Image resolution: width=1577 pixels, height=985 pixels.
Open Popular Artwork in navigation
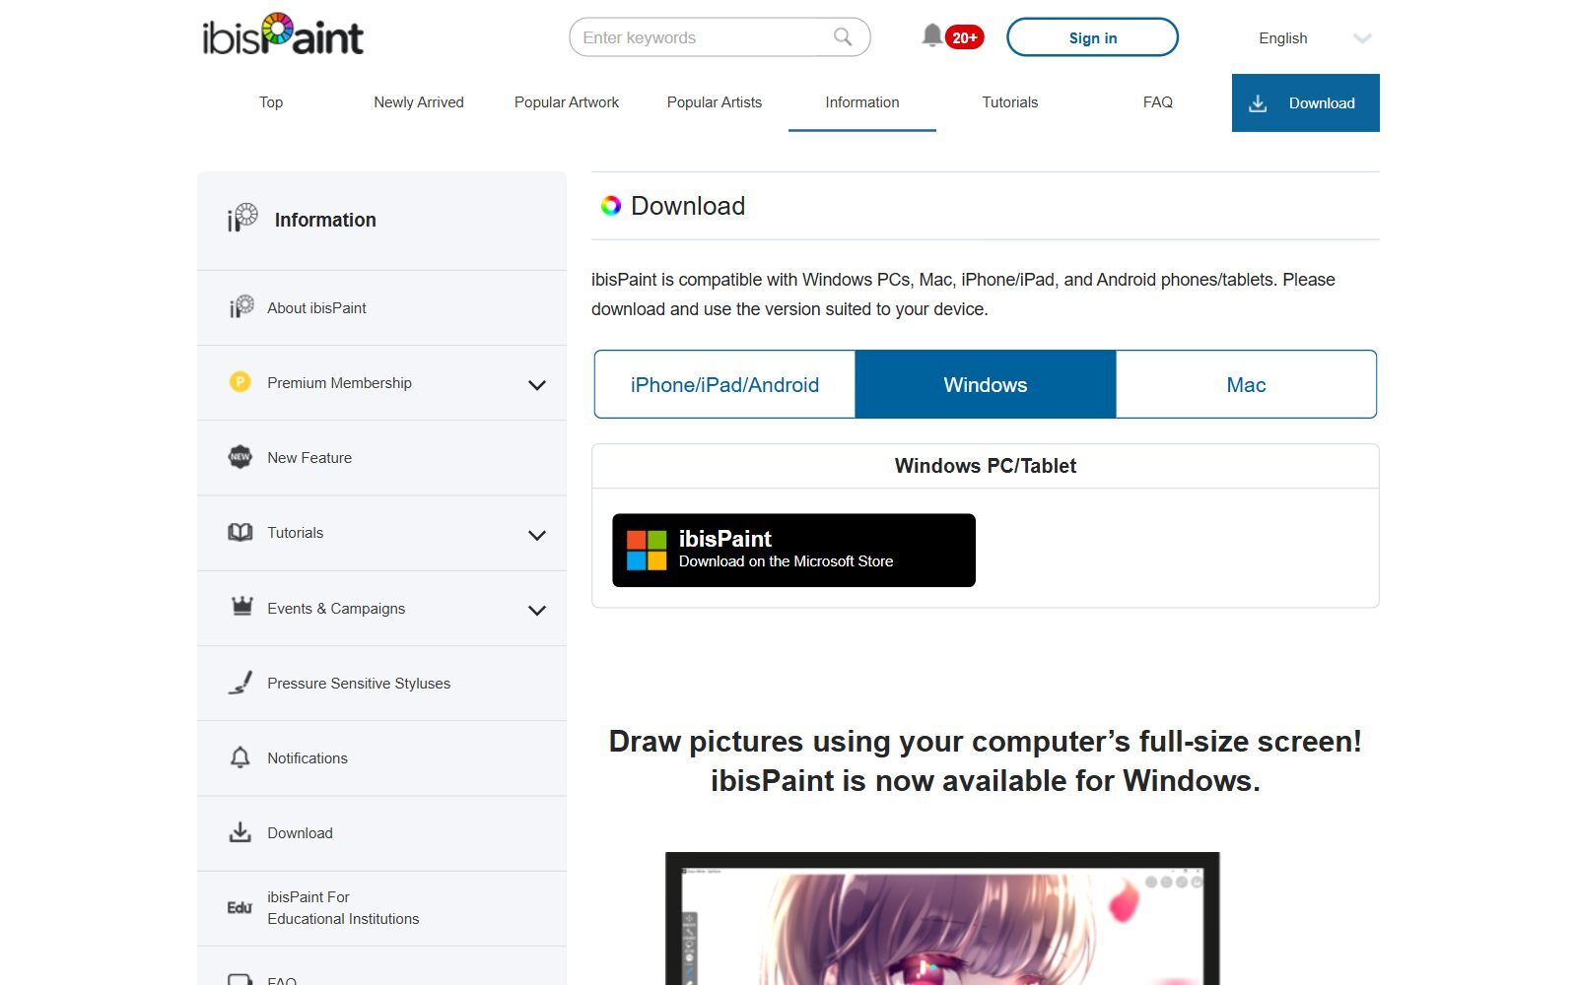pyautogui.click(x=567, y=102)
